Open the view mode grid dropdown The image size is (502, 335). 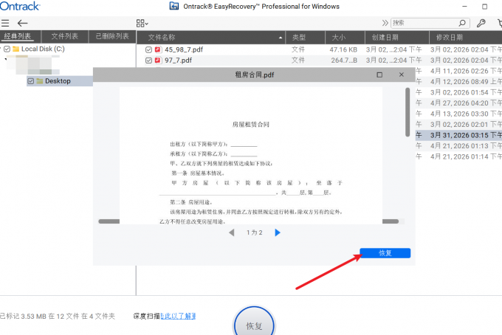[142, 23]
